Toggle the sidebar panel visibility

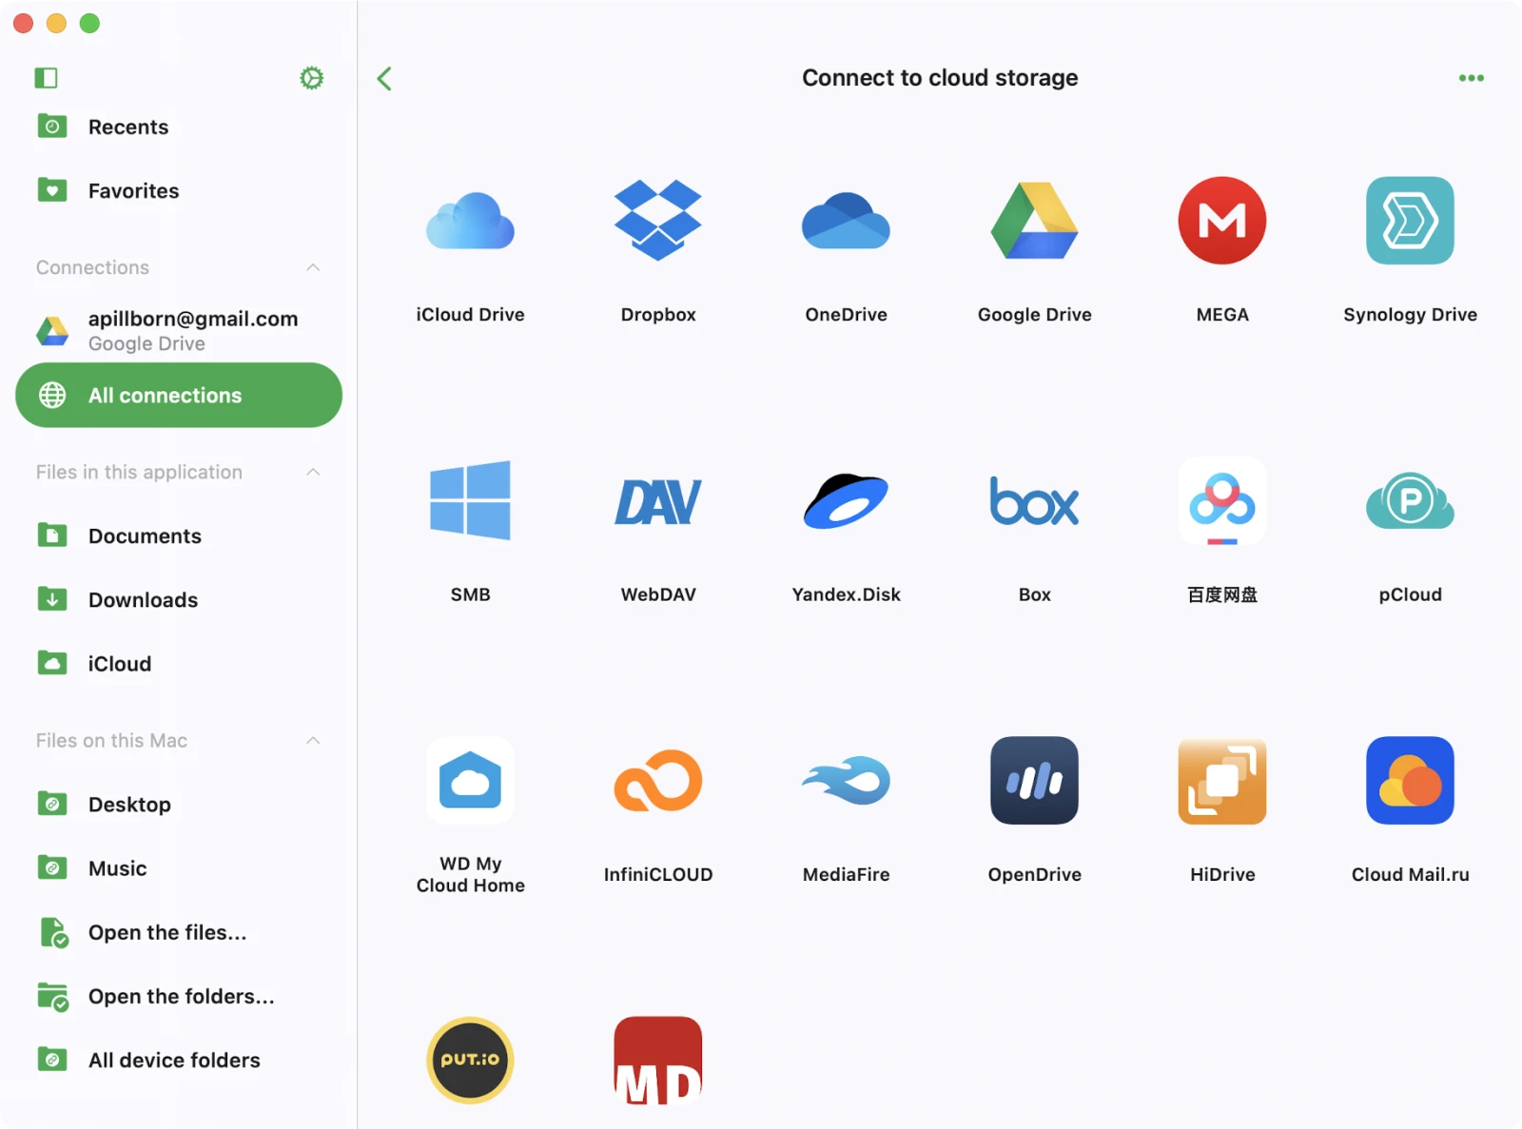pyautogui.click(x=46, y=78)
